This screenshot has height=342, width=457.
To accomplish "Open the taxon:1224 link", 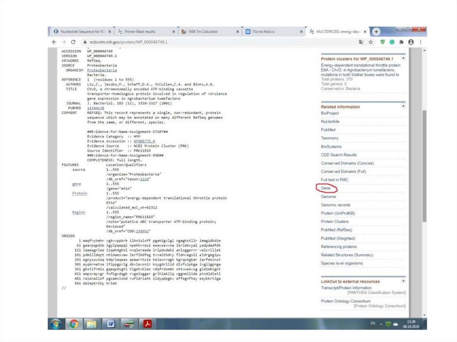I will coord(144,179).
